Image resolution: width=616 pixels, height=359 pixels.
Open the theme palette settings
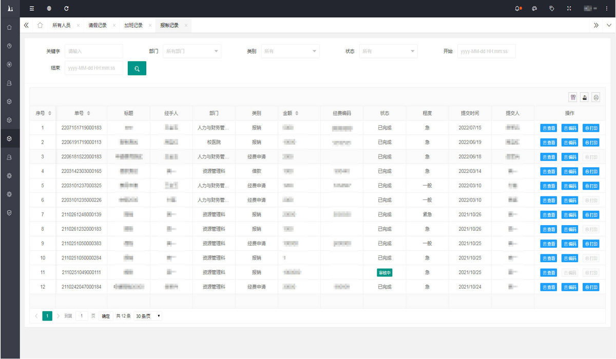[x=534, y=9]
